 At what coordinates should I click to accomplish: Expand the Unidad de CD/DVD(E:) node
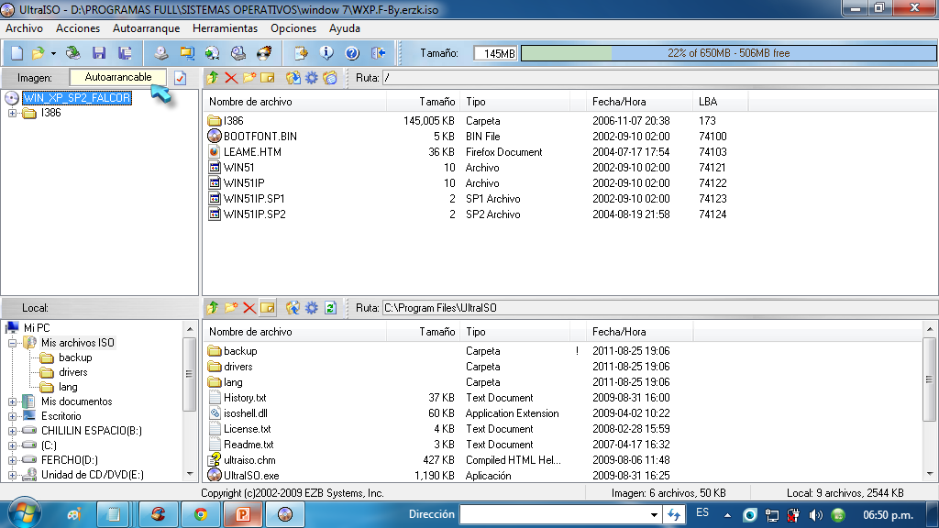[12, 475]
